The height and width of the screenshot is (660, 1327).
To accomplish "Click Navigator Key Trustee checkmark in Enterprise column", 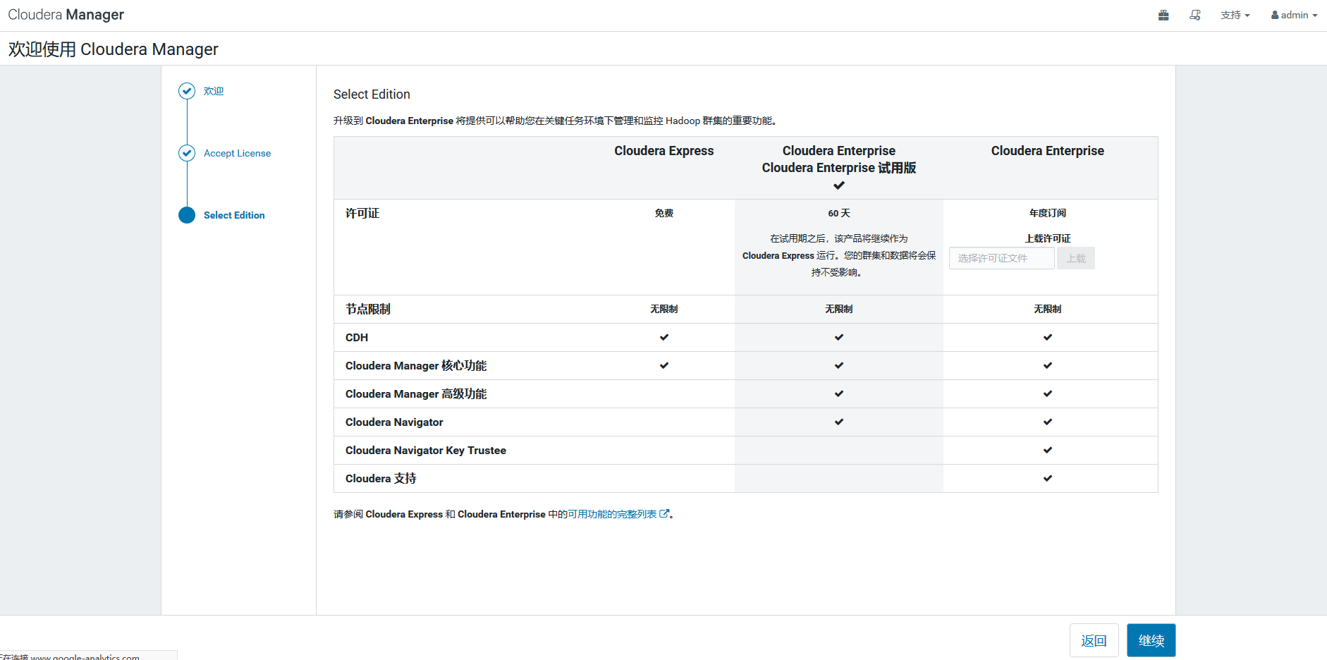I will (1048, 450).
